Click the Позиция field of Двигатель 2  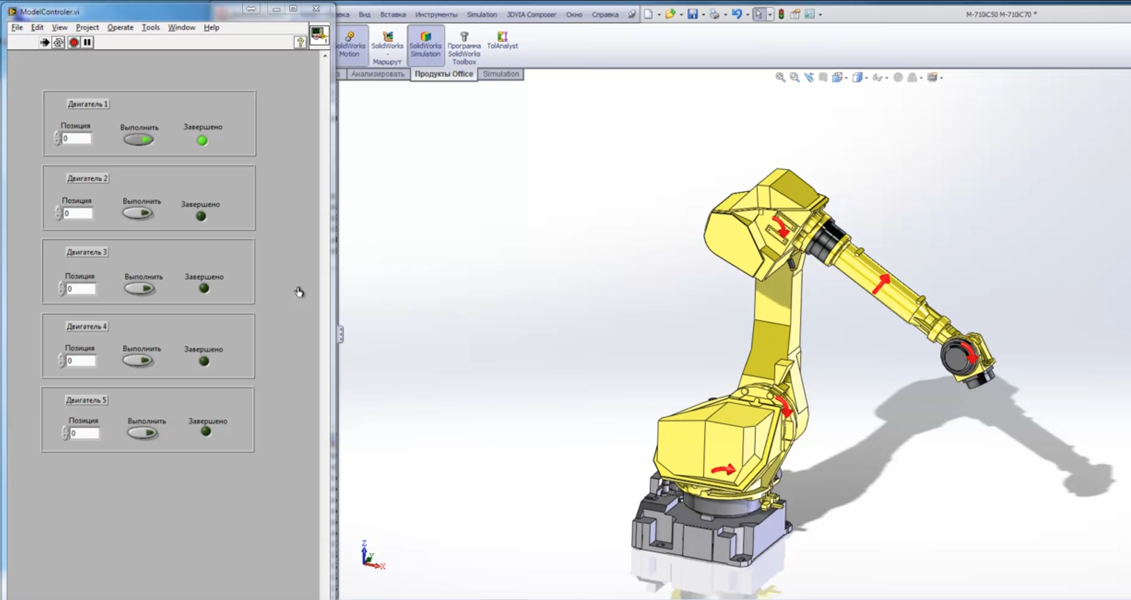coord(78,213)
